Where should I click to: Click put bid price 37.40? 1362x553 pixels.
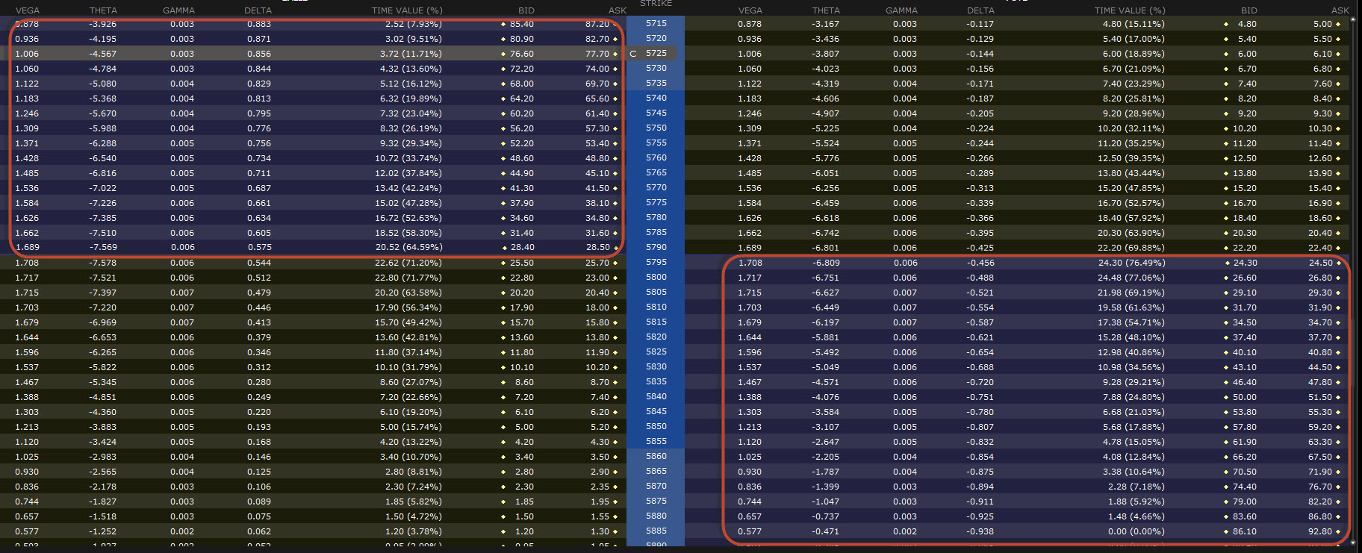pos(1245,337)
